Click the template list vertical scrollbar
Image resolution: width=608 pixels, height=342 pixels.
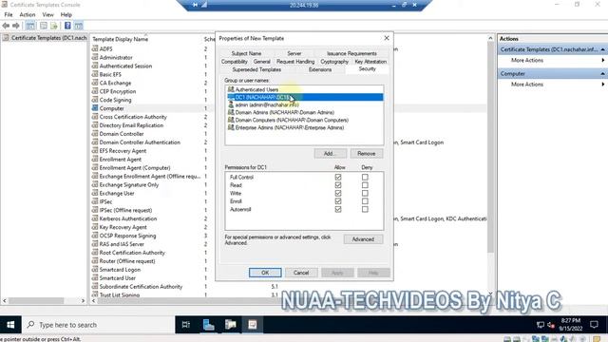coord(490,147)
